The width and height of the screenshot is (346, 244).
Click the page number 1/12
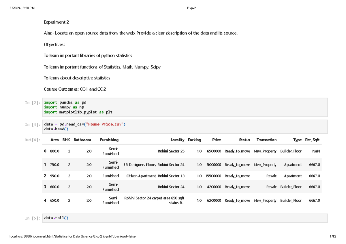(333, 236)
